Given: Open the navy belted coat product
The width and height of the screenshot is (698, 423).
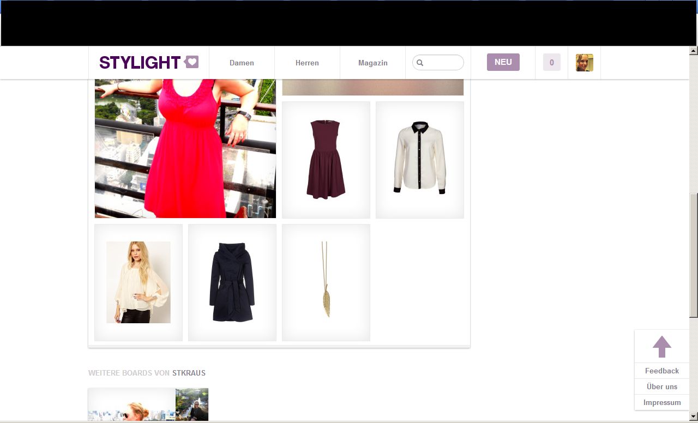Looking at the screenshot, I should (232, 282).
